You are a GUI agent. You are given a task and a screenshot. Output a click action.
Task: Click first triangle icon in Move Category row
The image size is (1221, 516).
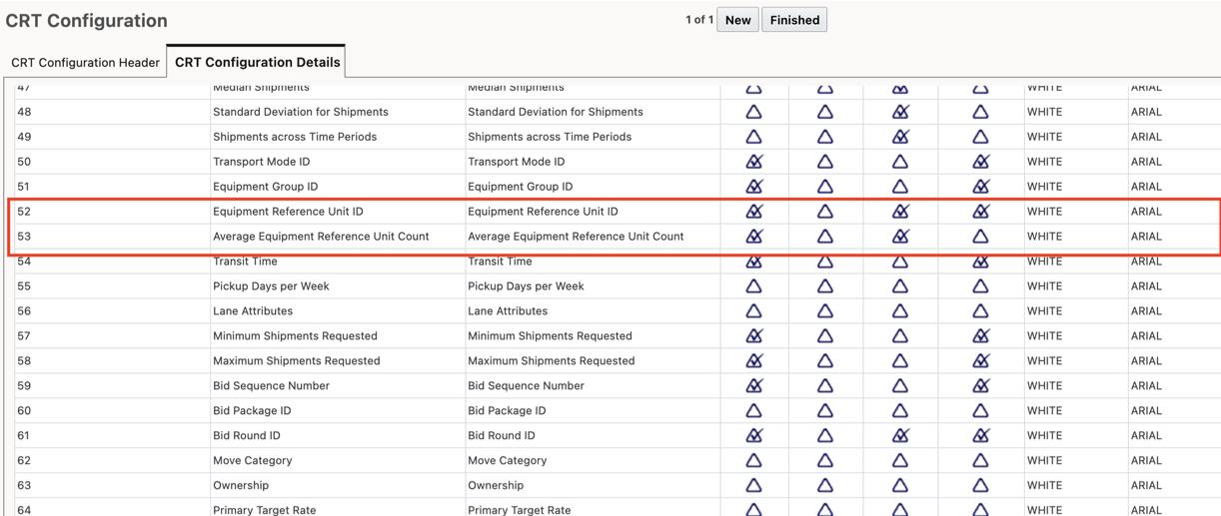click(x=754, y=461)
